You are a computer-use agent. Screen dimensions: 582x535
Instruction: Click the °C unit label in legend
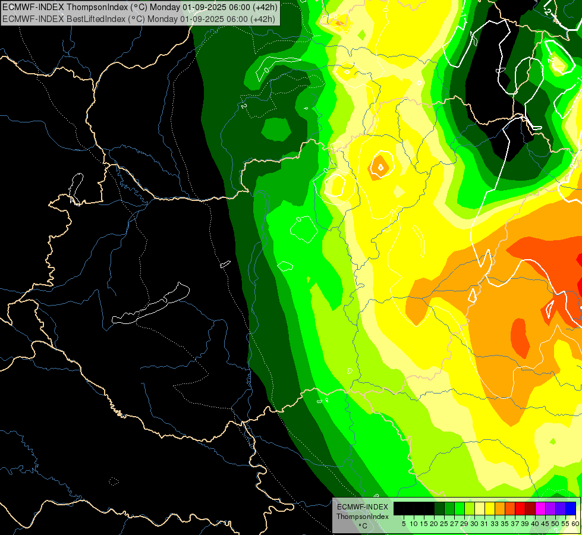tap(363, 526)
